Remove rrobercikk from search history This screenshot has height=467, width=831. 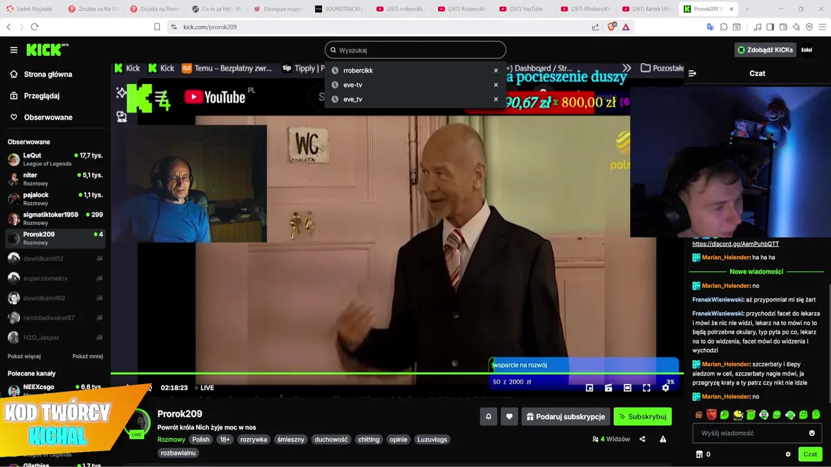point(496,71)
